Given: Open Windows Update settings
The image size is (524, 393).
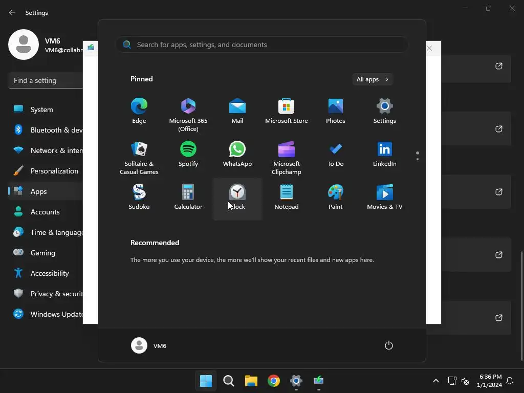Looking at the screenshot, I should (x=46, y=314).
